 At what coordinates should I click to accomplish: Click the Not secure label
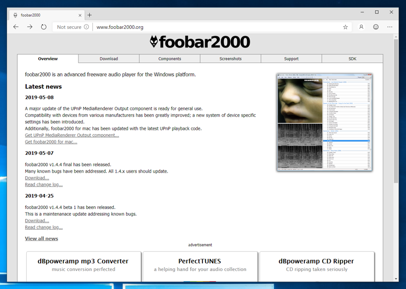pos(69,27)
